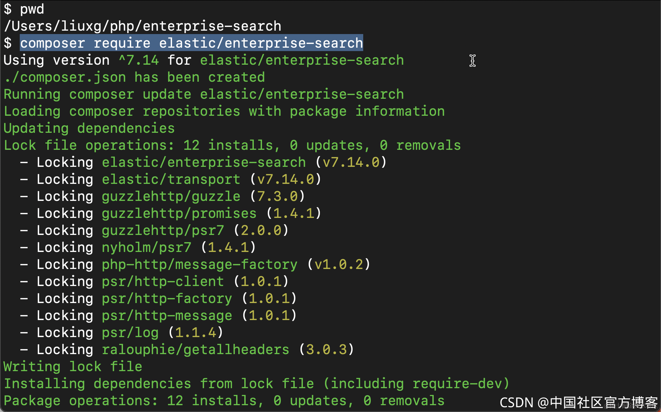Click php-http/message-factory package name

coord(199,265)
